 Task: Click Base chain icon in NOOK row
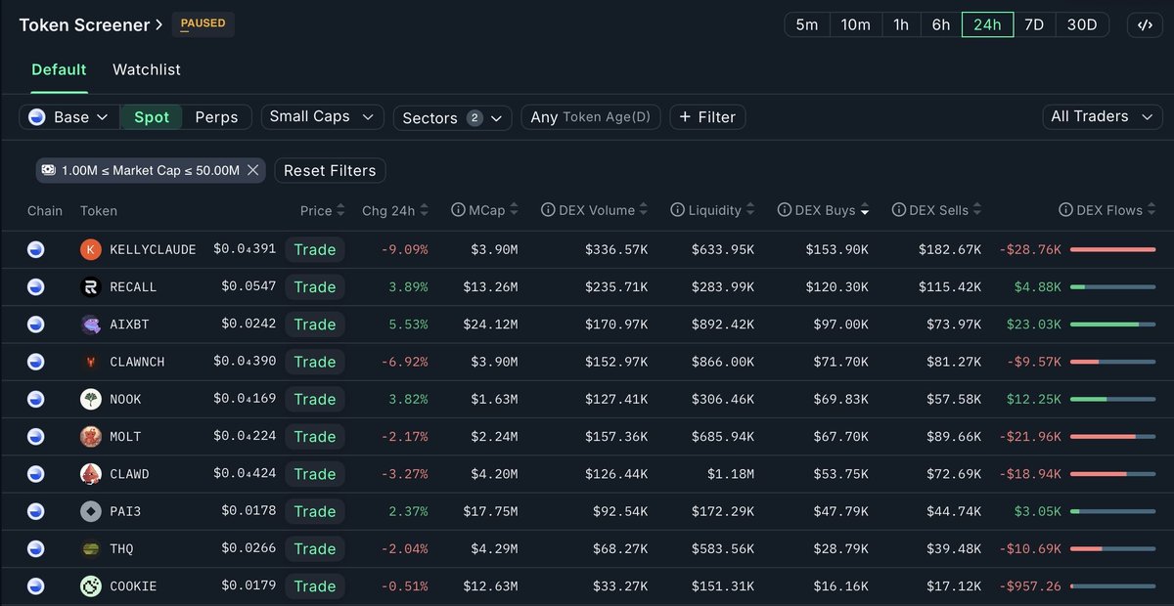[x=36, y=399]
